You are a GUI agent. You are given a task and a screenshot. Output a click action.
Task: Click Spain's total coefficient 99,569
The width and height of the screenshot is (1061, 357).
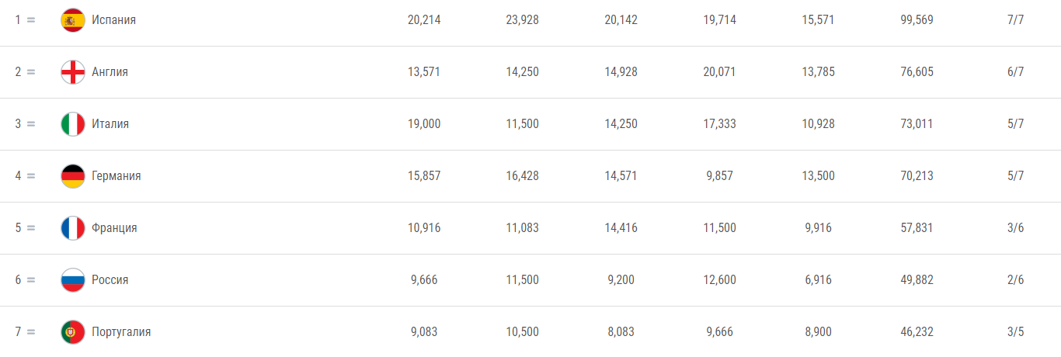coord(917,20)
